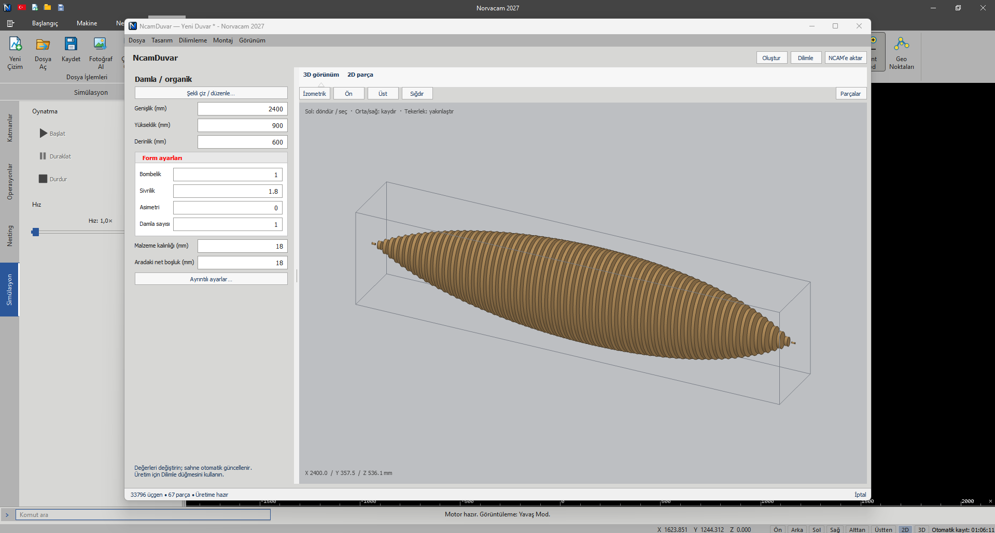Open the Nesting side tab
Viewport: 995px width, 533px height.
(9, 236)
